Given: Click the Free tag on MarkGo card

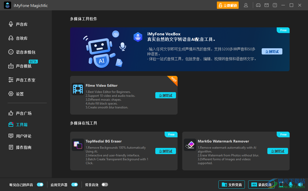Looking at the screenshot, I should coord(283,134).
